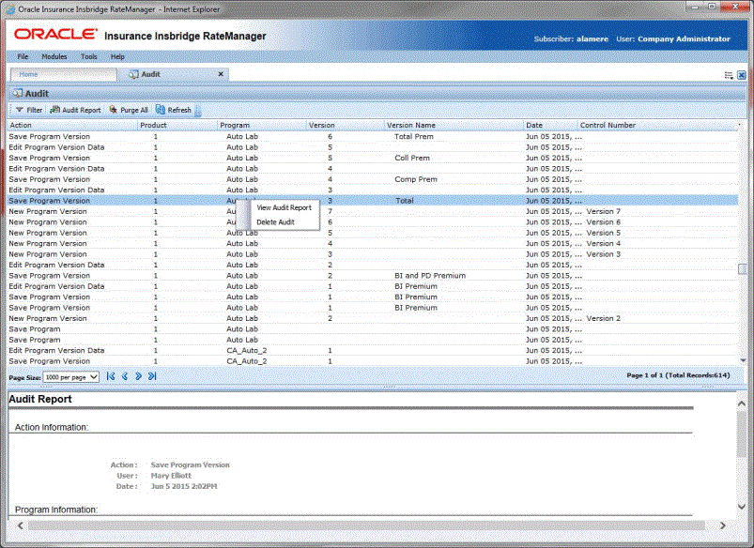
Task: Open the tab list icon at top right
Action: point(729,75)
